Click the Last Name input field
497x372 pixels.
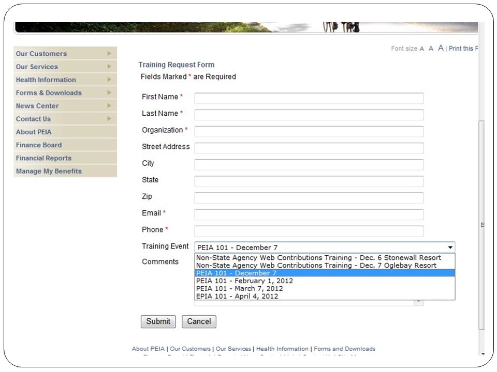[309, 115]
